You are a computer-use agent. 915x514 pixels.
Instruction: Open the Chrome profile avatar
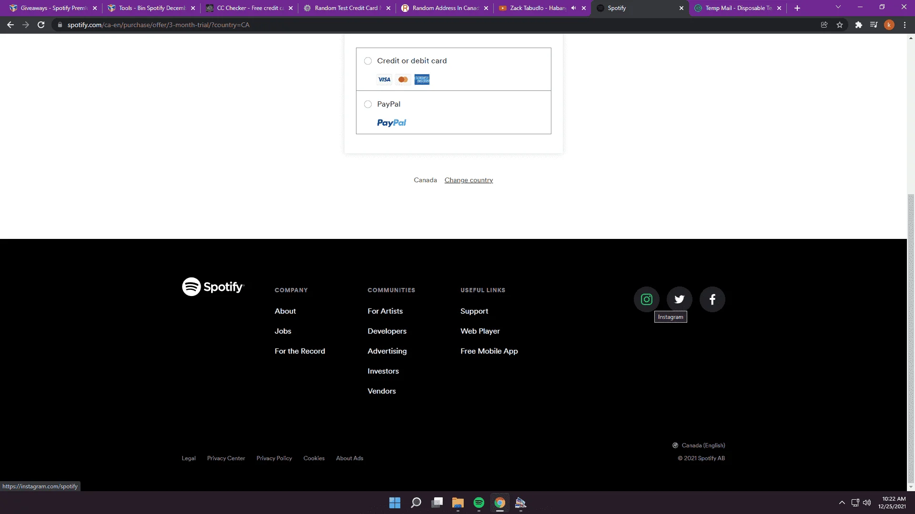[889, 25]
